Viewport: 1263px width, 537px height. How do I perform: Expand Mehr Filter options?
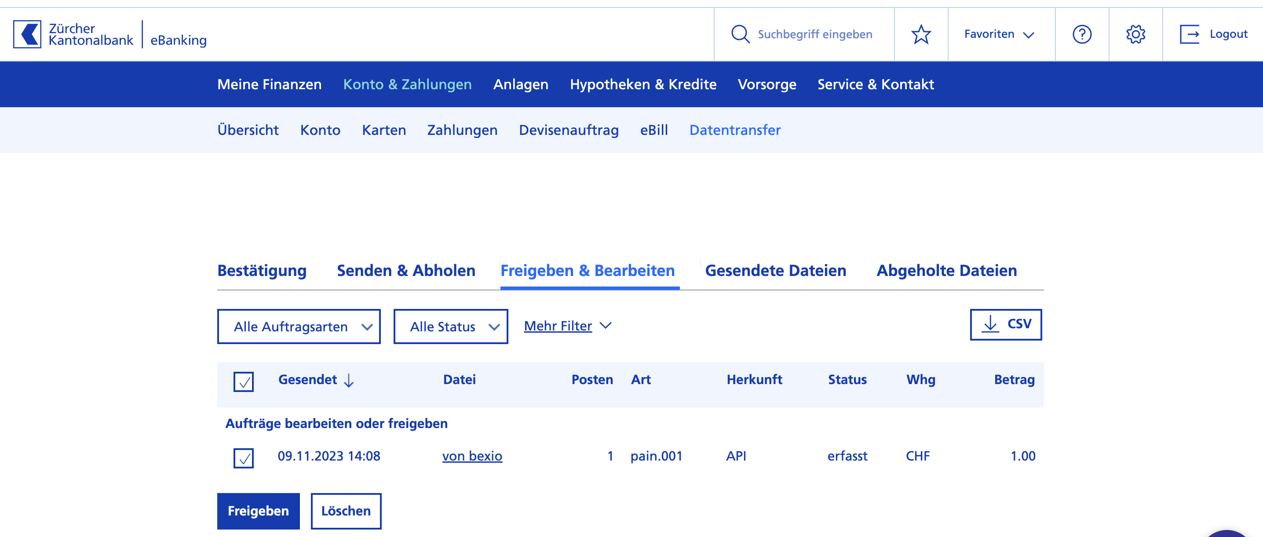coord(567,326)
